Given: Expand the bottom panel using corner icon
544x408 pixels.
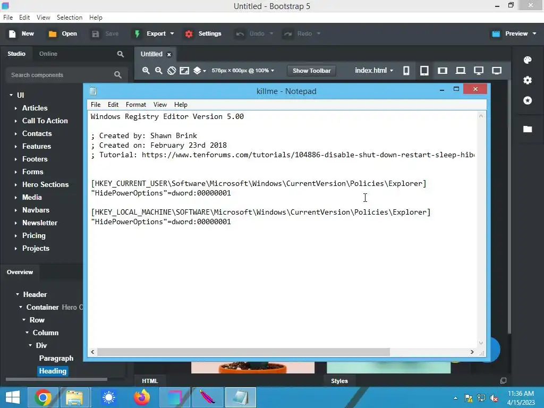Looking at the screenshot, I should 503,380.
